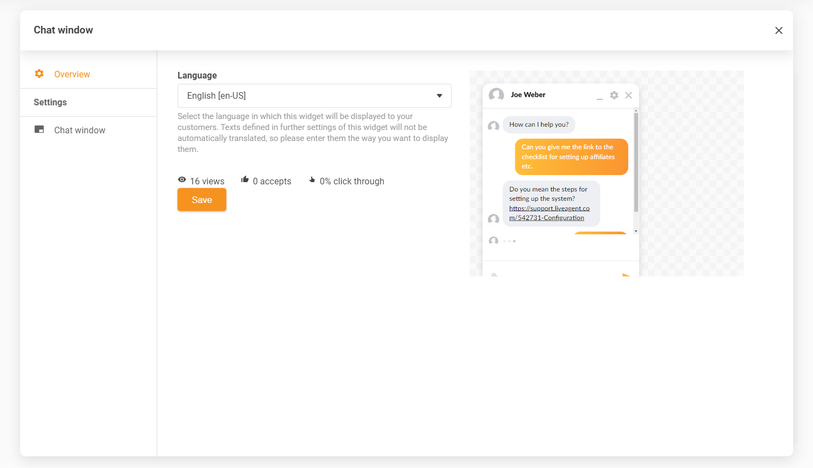The width and height of the screenshot is (813, 468).
Task: Click the Language dropdown caret arrow
Action: click(x=439, y=95)
